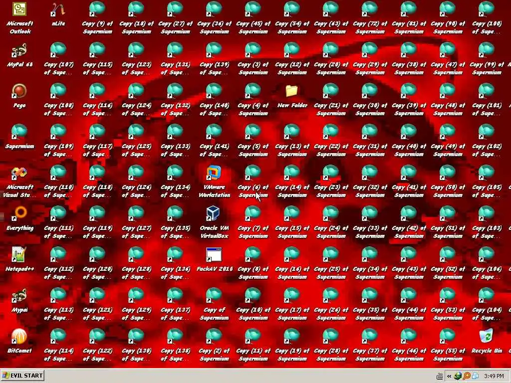Click the on-screen keyboard taskbar icon
The height and width of the screenshot is (383, 511).
[440, 376]
